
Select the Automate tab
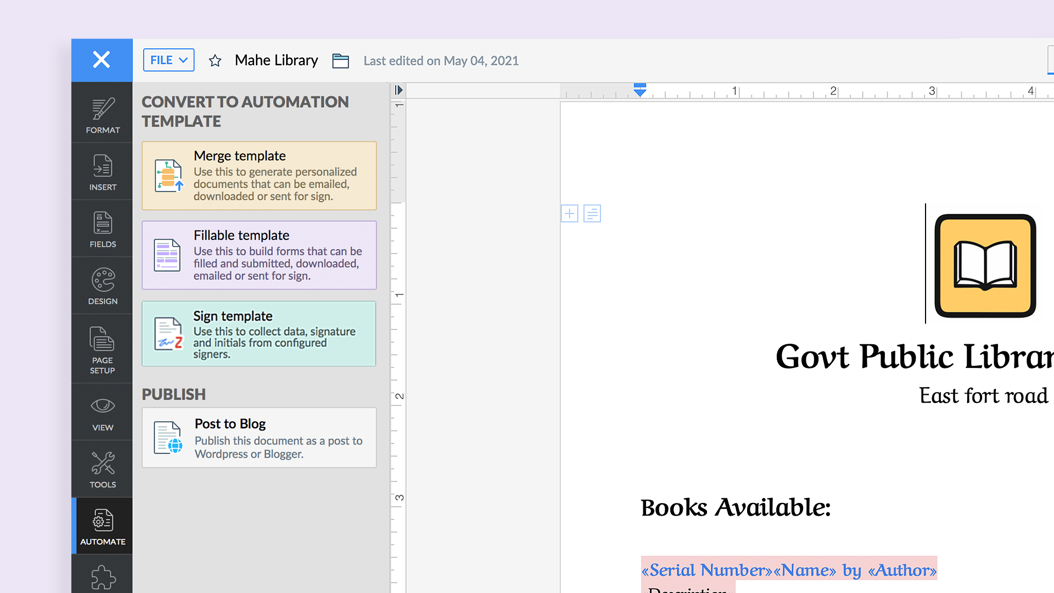103,527
